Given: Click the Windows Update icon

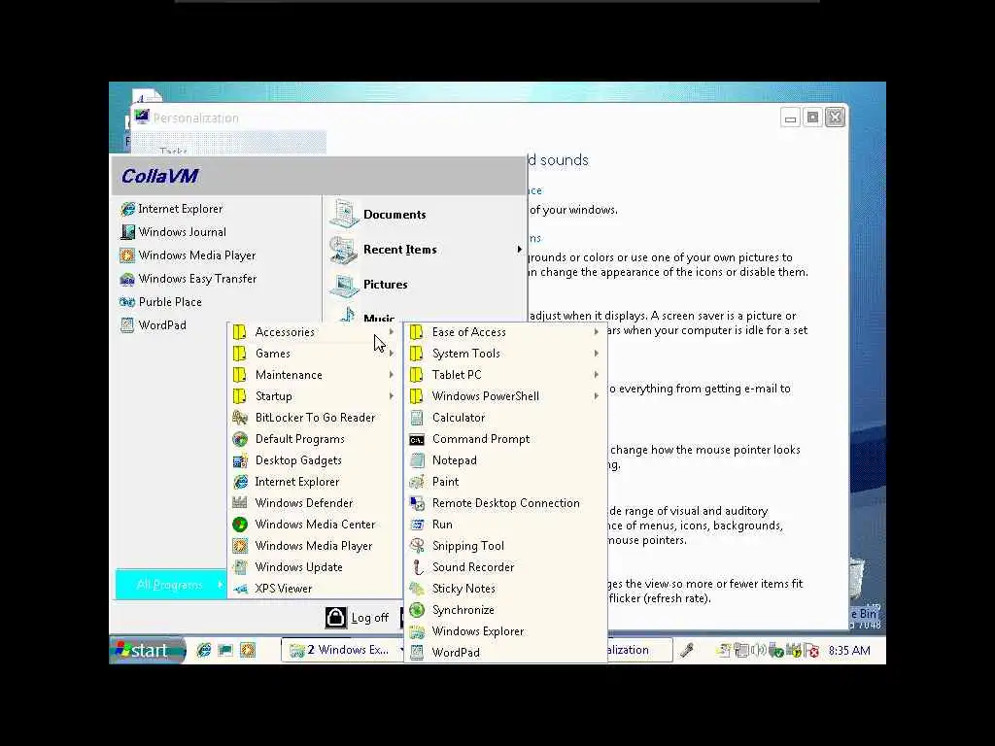Looking at the screenshot, I should (x=240, y=567).
